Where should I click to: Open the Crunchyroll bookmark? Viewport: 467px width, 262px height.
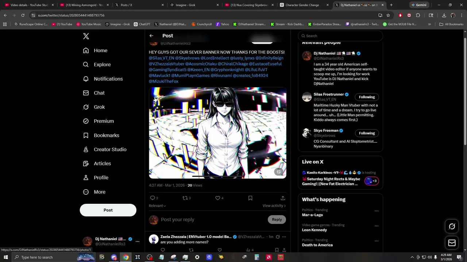(201, 24)
